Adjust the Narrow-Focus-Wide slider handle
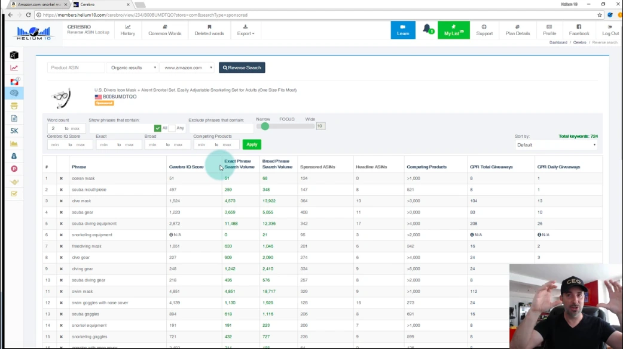 tap(265, 126)
